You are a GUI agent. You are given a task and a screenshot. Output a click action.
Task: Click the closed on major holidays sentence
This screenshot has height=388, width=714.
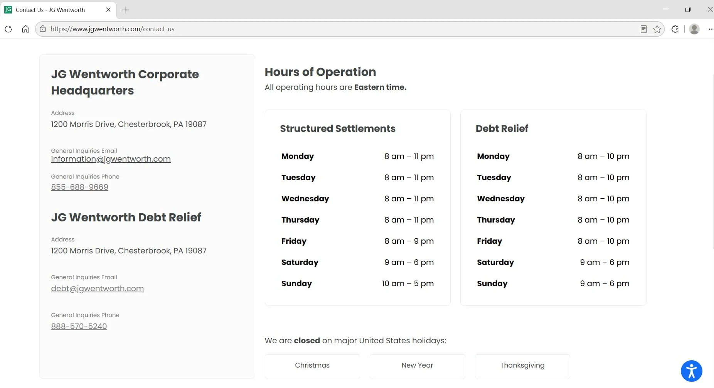tap(355, 341)
